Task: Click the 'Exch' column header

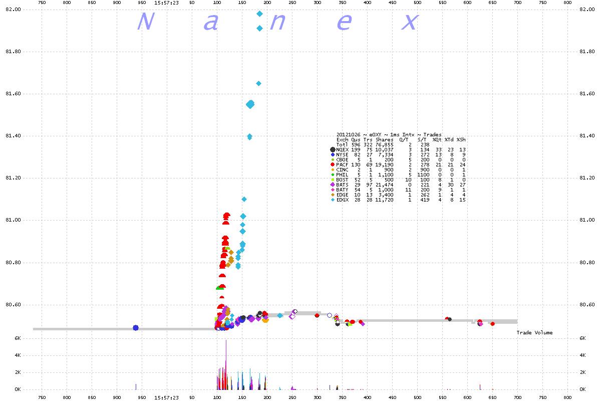Action: pyautogui.click(x=343, y=139)
